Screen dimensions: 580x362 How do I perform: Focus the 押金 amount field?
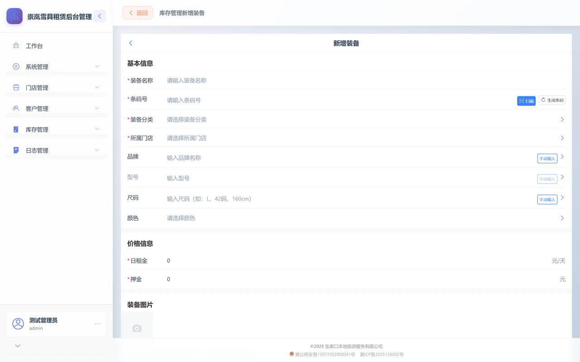pyautogui.click(x=362, y=279)
